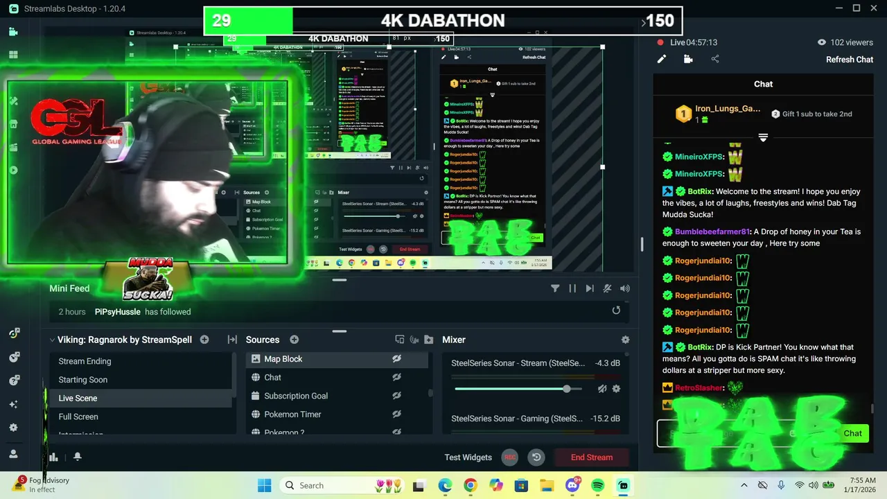Viewport: 887px width, 499px height.
Task: Open the Highlighter play icon in sidebar
Action: (13, 170)
